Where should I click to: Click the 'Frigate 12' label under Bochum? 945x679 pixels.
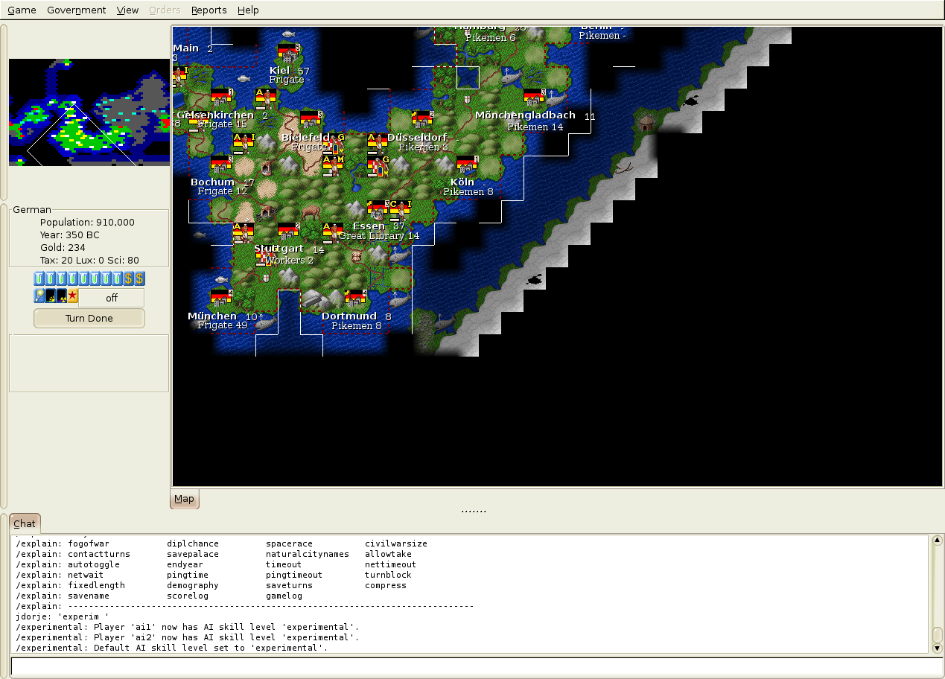point(223,191)
